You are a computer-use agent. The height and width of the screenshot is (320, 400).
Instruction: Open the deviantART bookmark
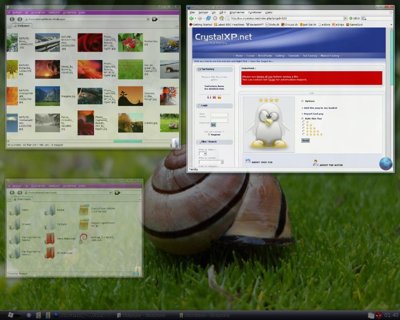tap(254, 25)
